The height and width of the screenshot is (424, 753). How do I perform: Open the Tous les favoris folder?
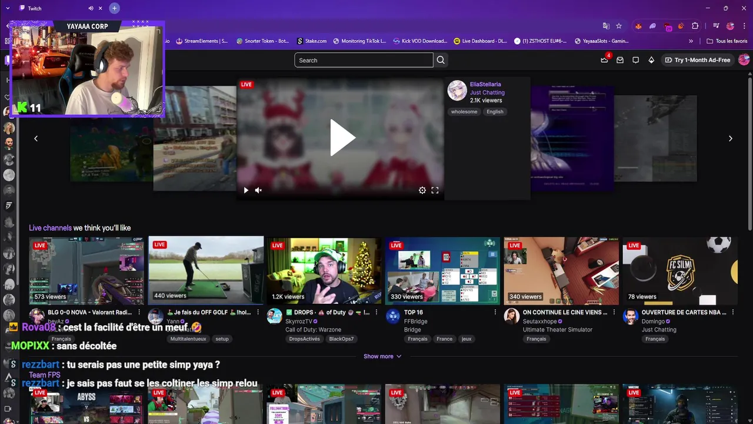[x=727, y=41]
